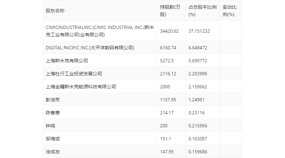Select the 上海斯米克有限公司 row name
This screenshot has width=285, height=158.
click(x=67, y=61)
